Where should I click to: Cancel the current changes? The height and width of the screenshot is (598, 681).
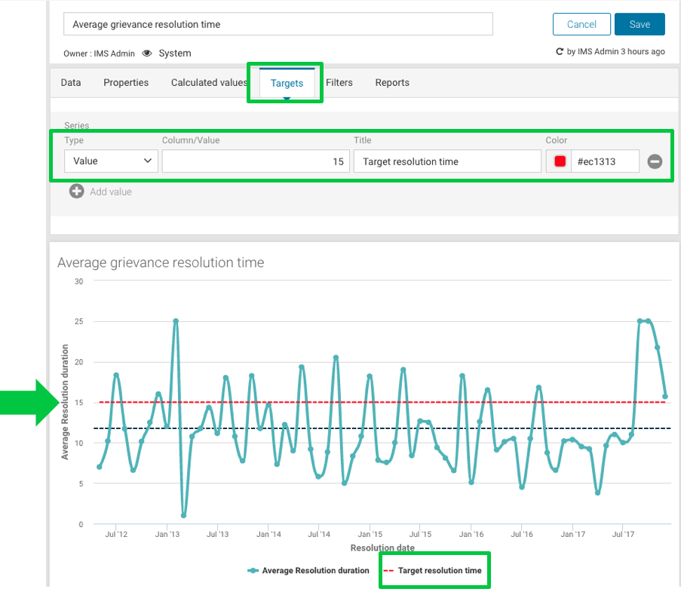[581, 23]
